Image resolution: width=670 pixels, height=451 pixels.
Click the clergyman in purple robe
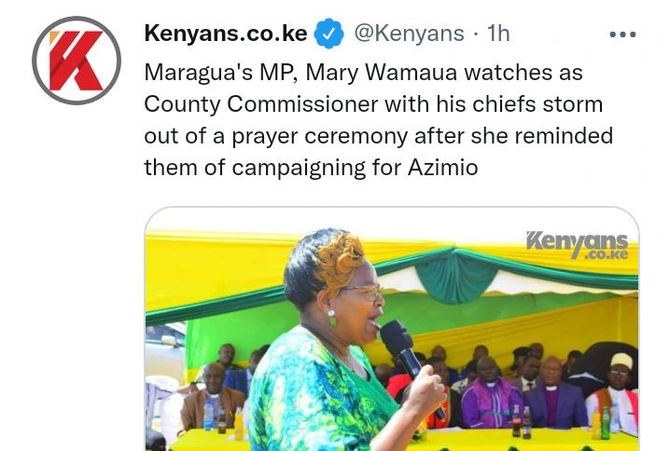point(492,393)
